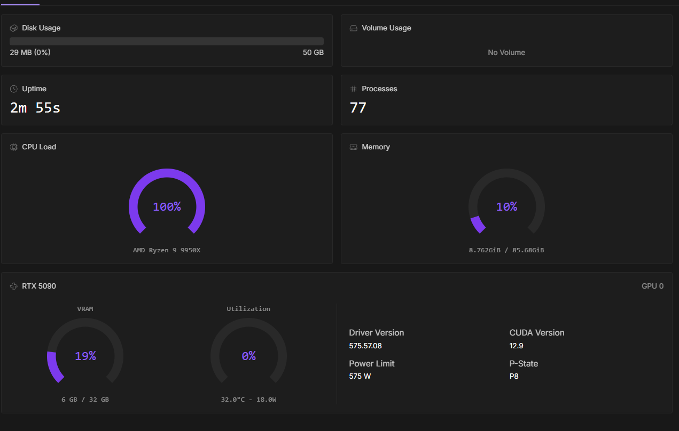This screenshot has height=431, width=679.
Task: Click the Memory module icon
Action: (x=353, y=147)
